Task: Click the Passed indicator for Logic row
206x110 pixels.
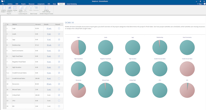Action: click(x=59, y=28)
